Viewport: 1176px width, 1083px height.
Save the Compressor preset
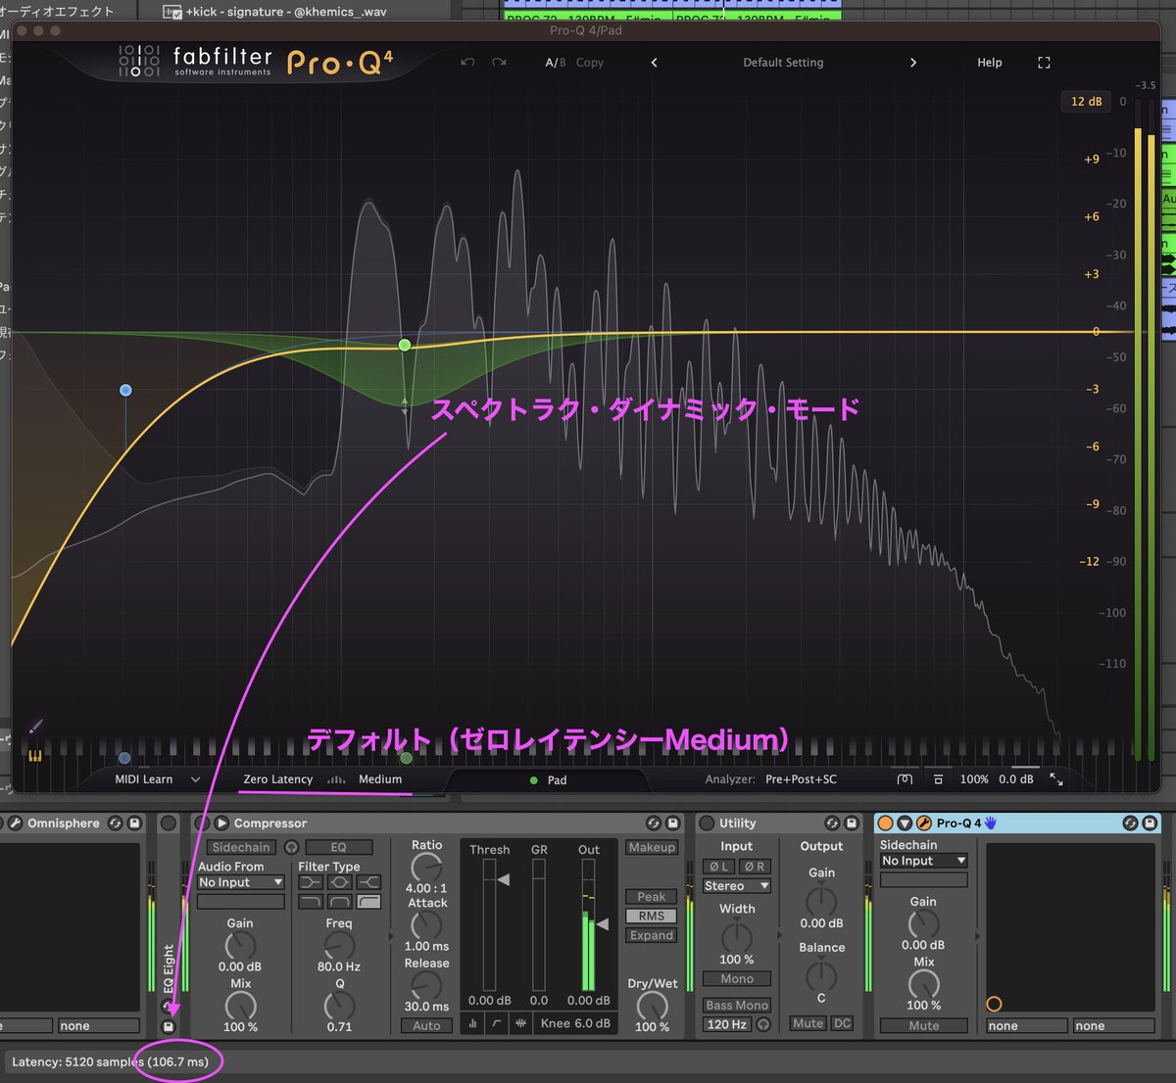click(x=672, y=824)
